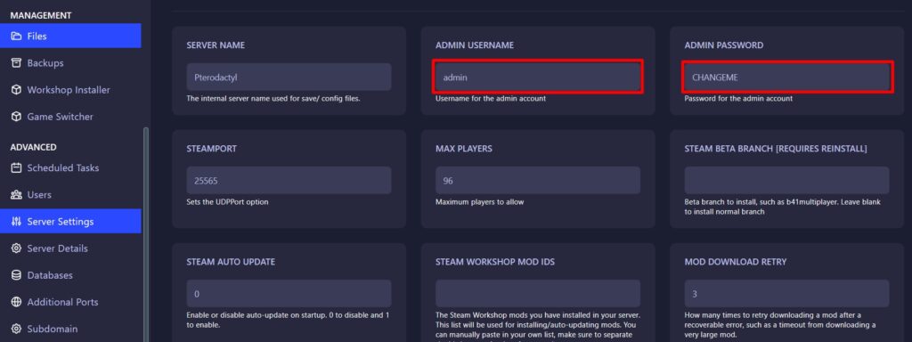Click the Files folder icon
Viewport: 912px width, 342px height.
click(x=16, y=36)
